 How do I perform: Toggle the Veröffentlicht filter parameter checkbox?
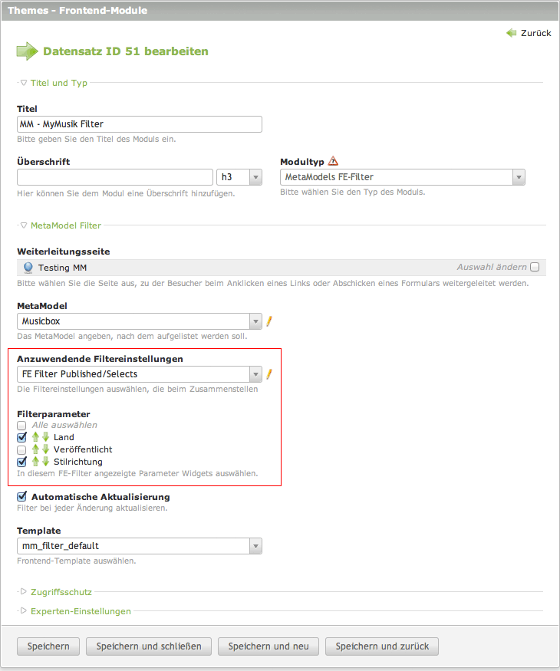[21, 449]
